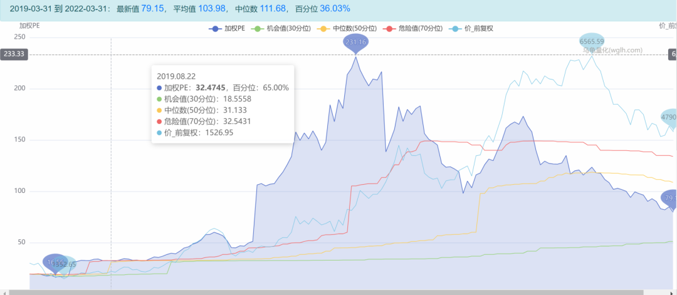Click the 231.16 peak marker pin

355,43
